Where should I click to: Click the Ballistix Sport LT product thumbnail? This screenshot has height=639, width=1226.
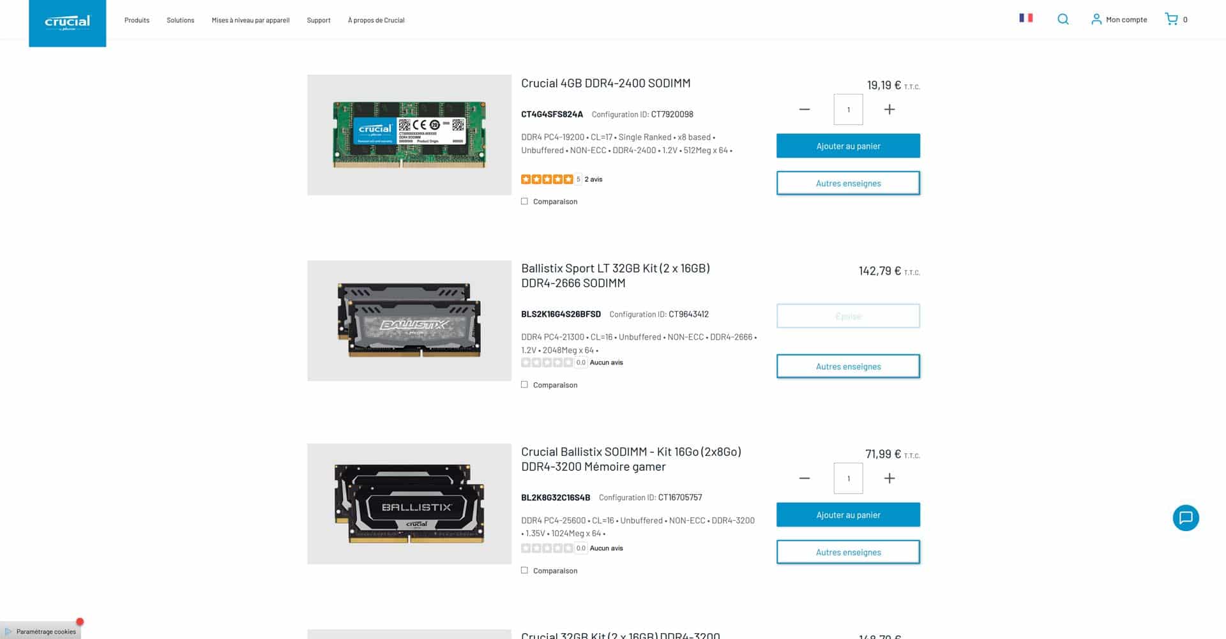(409, 320)
